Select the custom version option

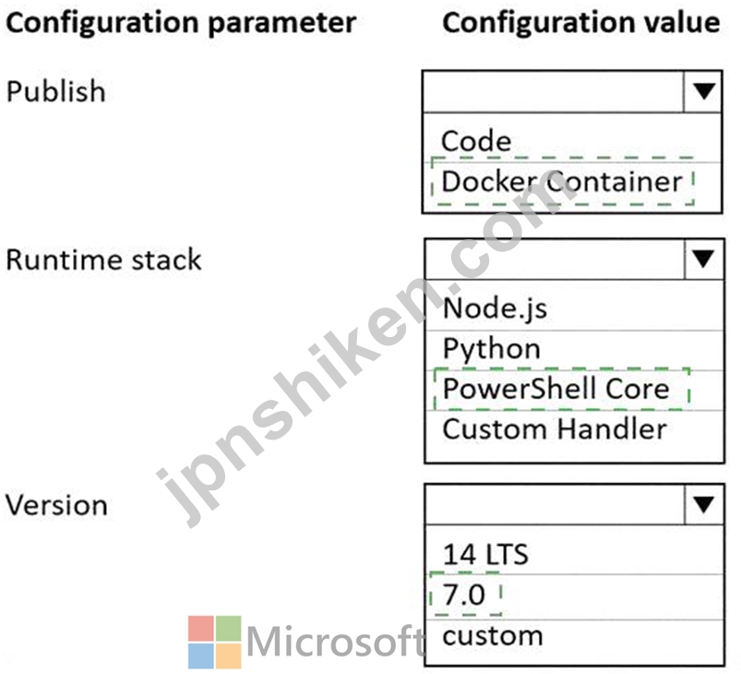[x=493, y=636]
